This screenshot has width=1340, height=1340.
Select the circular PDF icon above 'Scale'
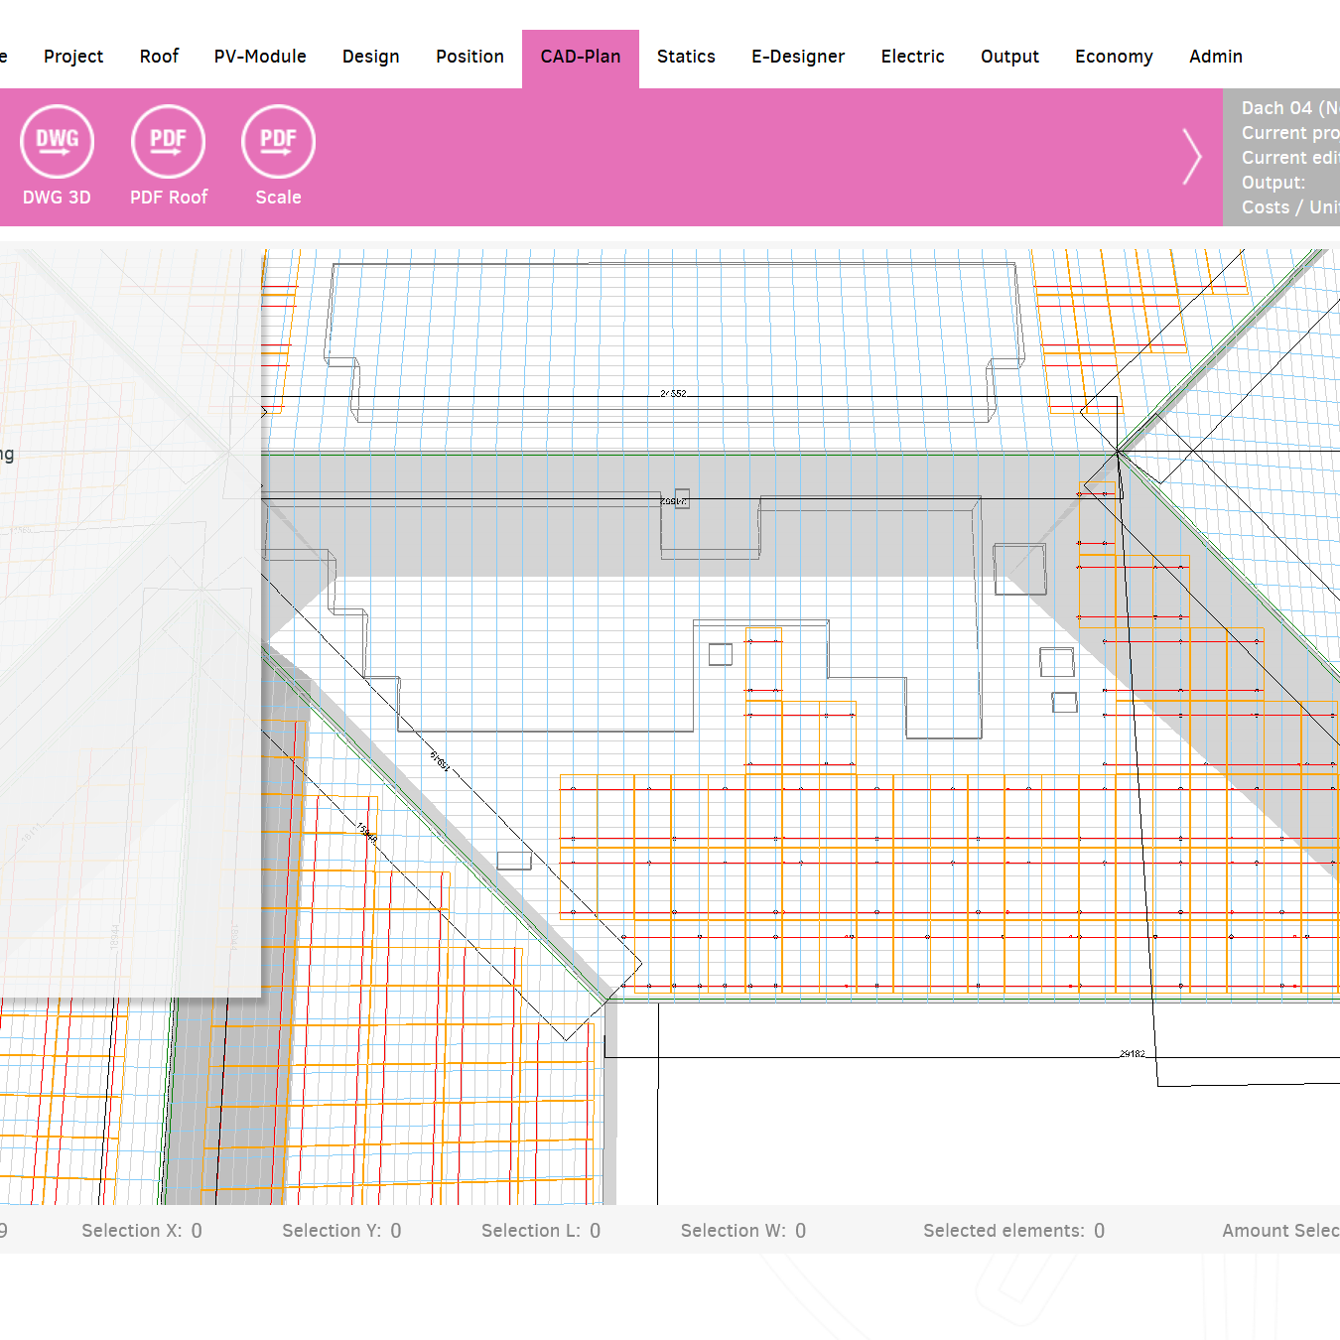(x=278, y=141)
